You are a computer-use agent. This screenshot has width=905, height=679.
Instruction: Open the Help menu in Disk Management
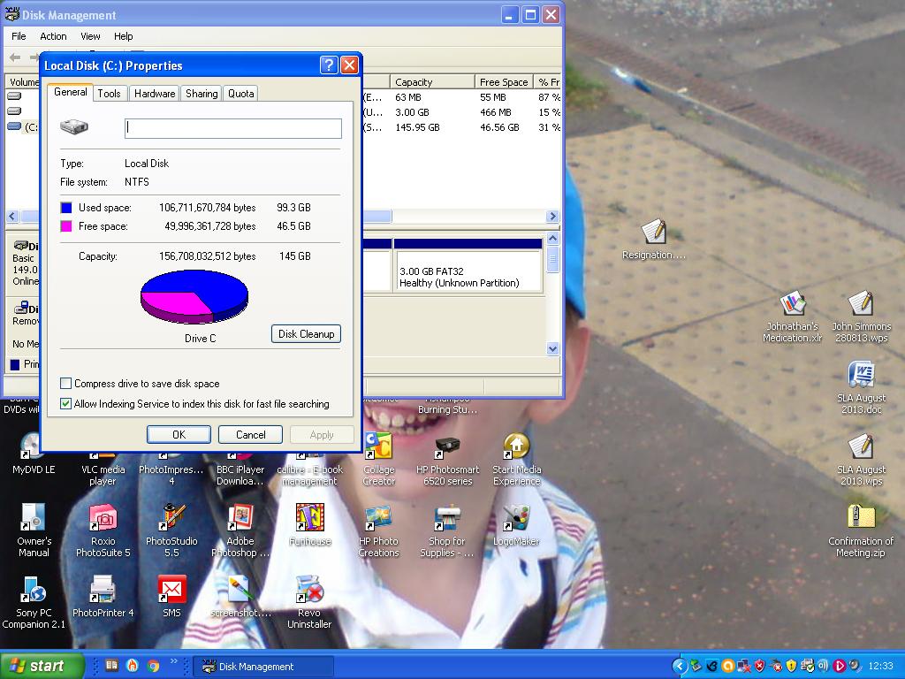[x=123, y=36]
